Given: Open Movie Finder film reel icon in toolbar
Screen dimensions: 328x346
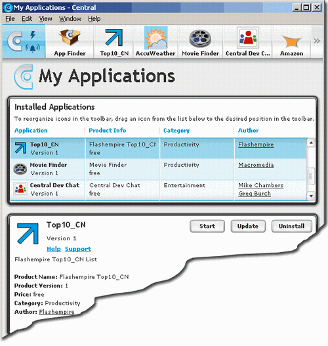Looking at the screenshot, I should point(200,39).
